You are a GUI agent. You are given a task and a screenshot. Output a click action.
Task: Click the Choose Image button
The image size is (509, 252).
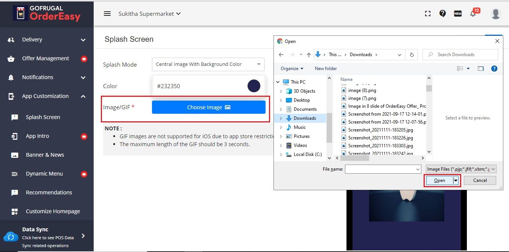209,107
